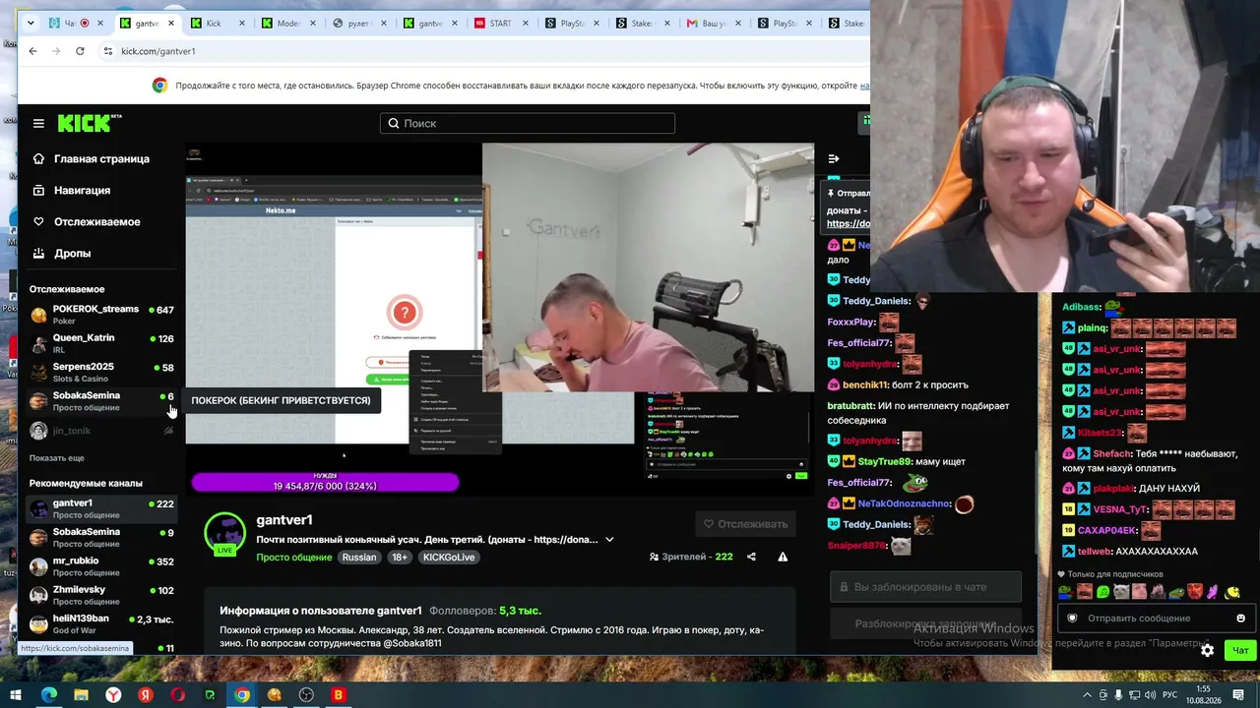Open the red B app in taskbar
1260x708 pixels.
[x=339, y=695]
